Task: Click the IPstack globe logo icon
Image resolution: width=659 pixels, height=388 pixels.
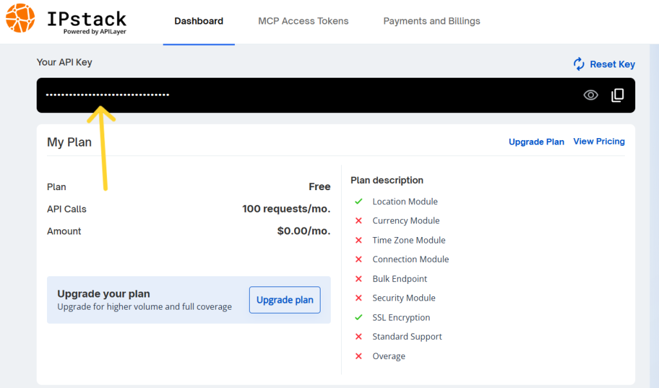Action: [20, 18]
